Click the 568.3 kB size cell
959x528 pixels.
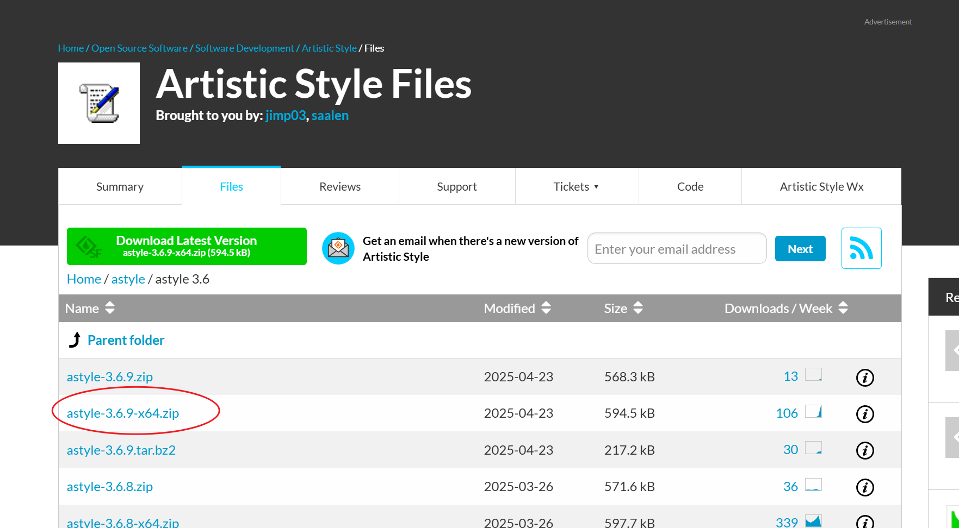tap(629, 376)
